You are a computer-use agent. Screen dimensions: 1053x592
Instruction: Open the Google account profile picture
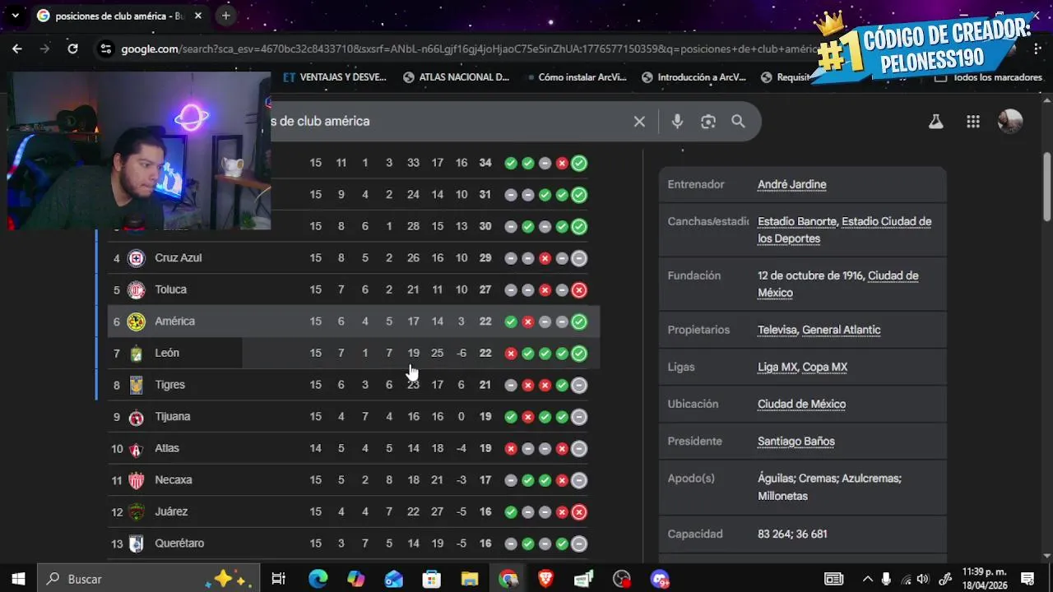(1010, 122)
